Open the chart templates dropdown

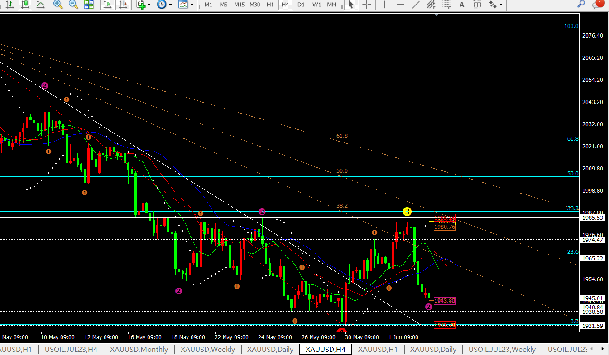(x=192, y=5)
